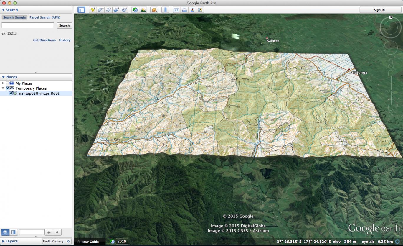The image size is (403, 246).
Task: Expand the Layers panel
Action: tap(3, 241)
